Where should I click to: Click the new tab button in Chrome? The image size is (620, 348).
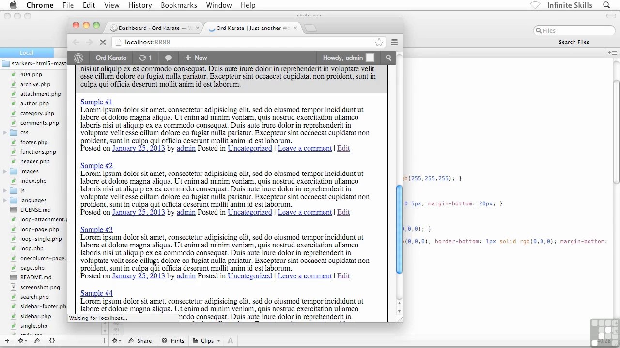click(310, 28)
